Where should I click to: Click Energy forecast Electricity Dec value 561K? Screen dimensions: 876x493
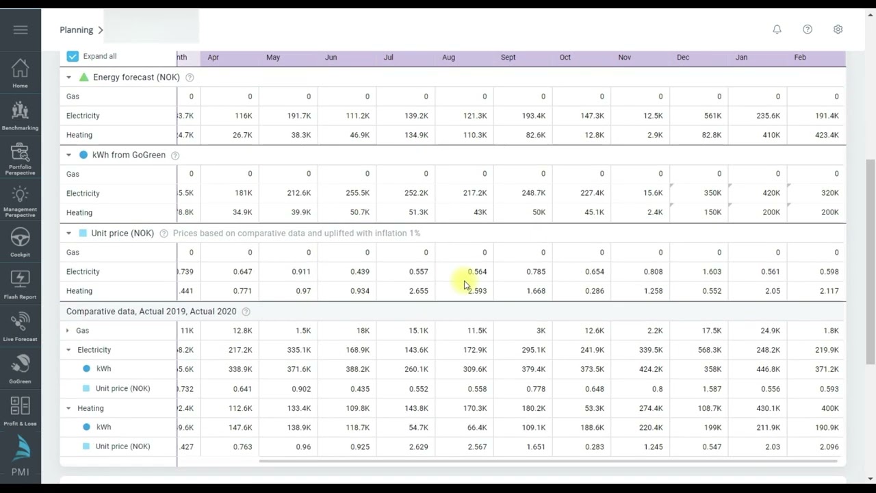tap(712, 116)
